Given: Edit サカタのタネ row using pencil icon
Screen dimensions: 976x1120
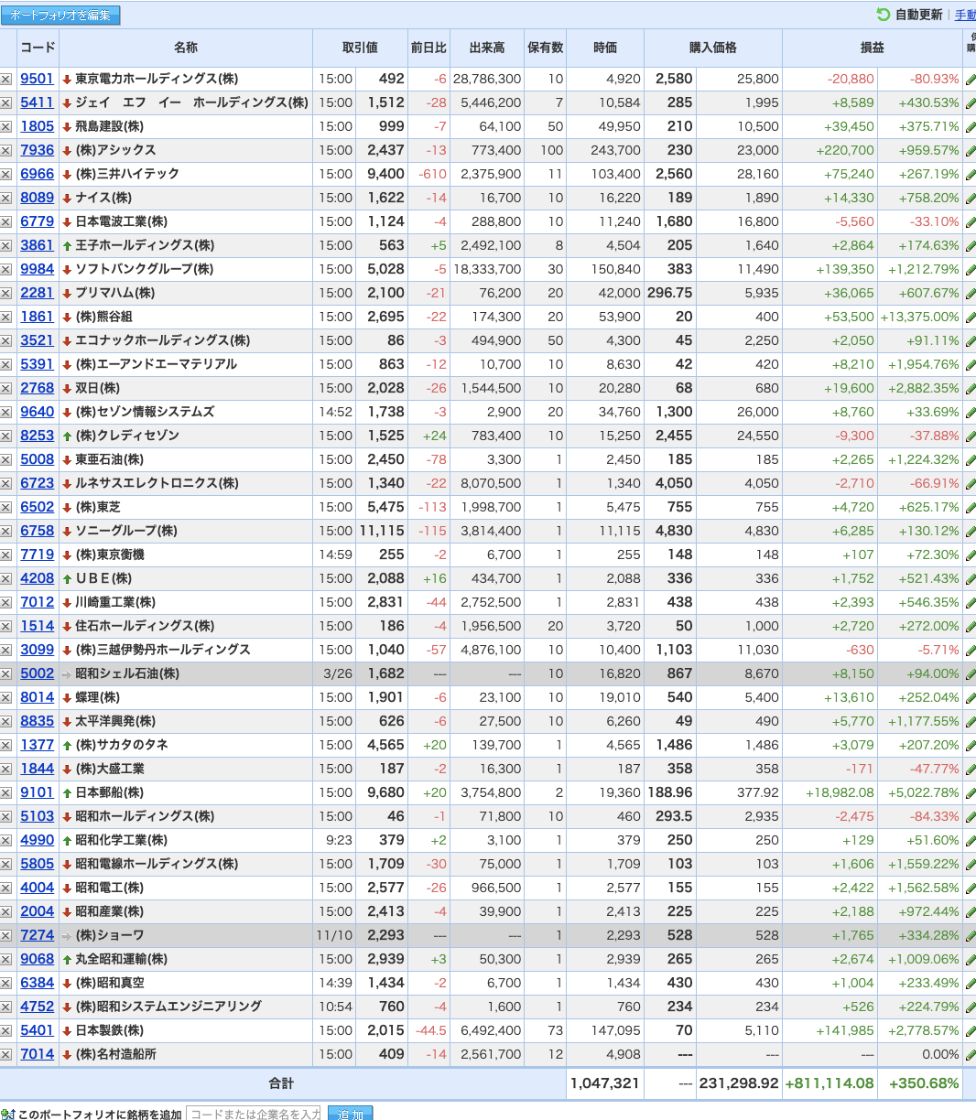Looking at the screenshot, I should click(x=971, y=746).
